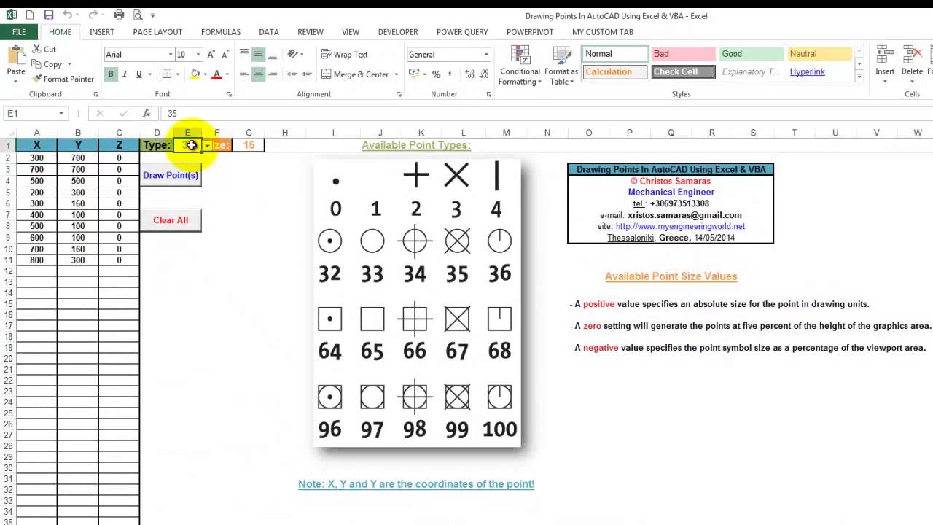
Task: Click the Draw Point(s) button
Action: point(171,175)
